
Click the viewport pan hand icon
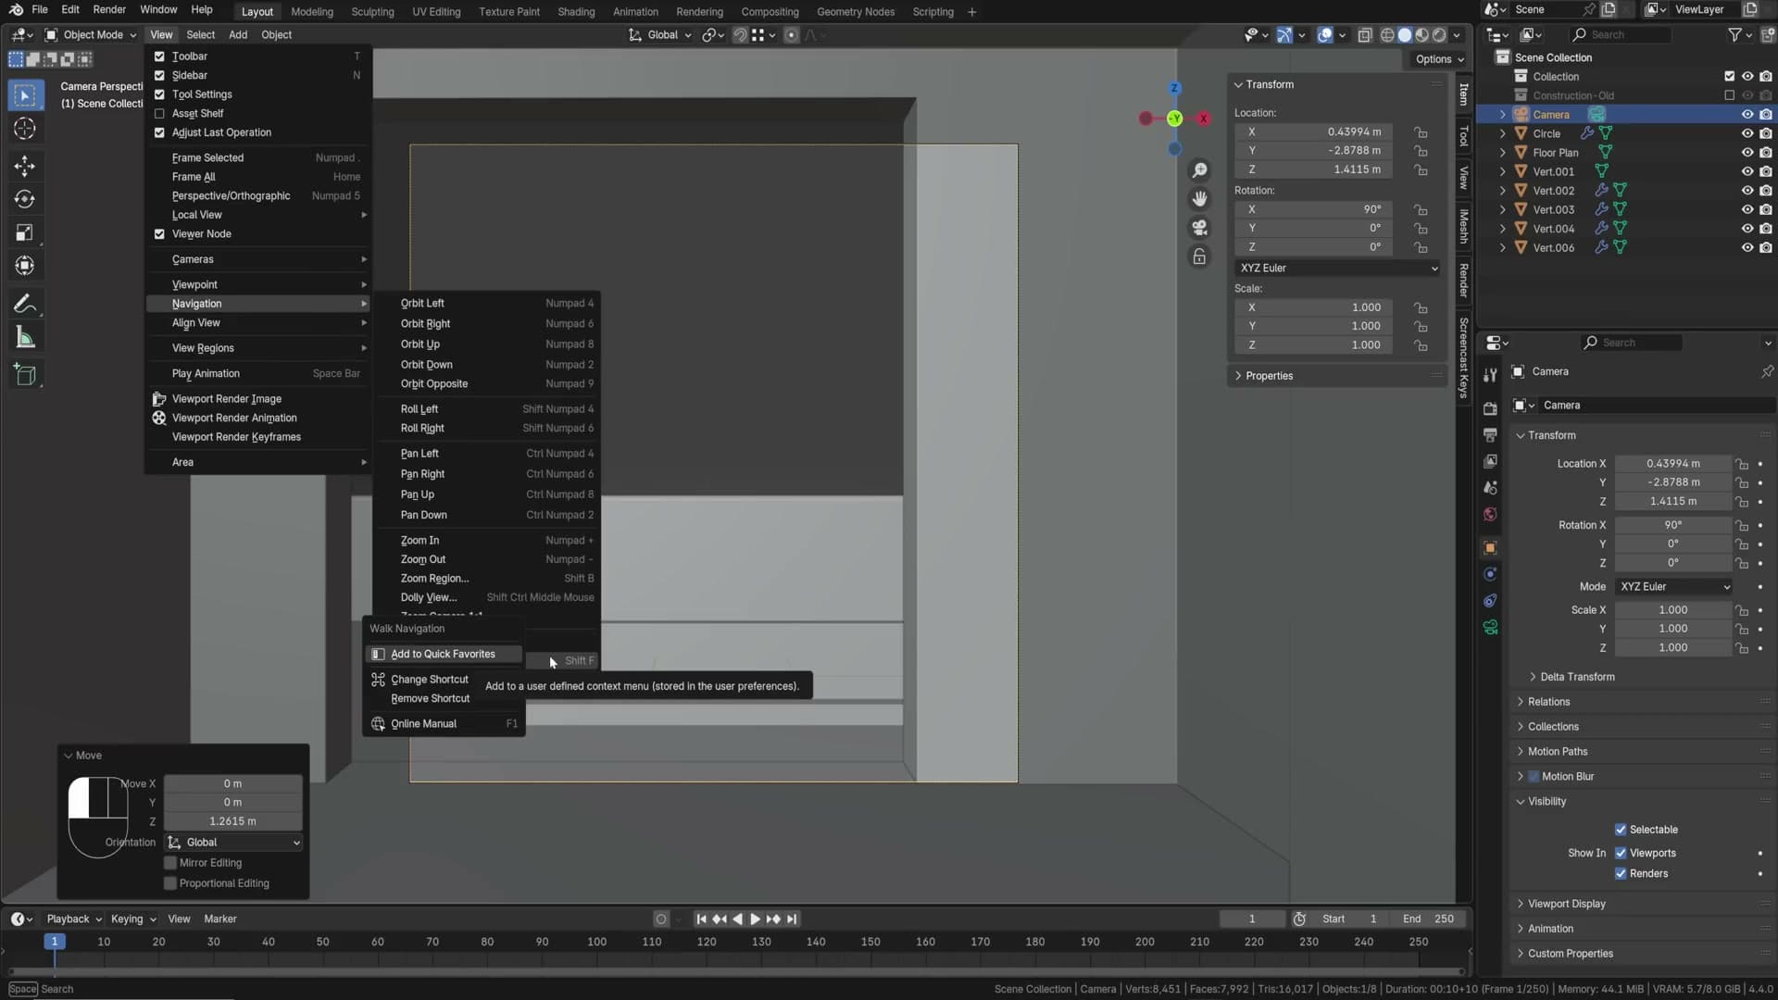click(1199, 199)
